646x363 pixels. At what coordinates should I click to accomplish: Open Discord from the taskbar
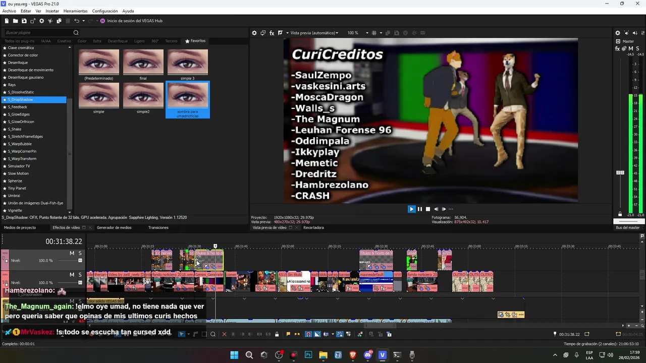pos(368,355)
